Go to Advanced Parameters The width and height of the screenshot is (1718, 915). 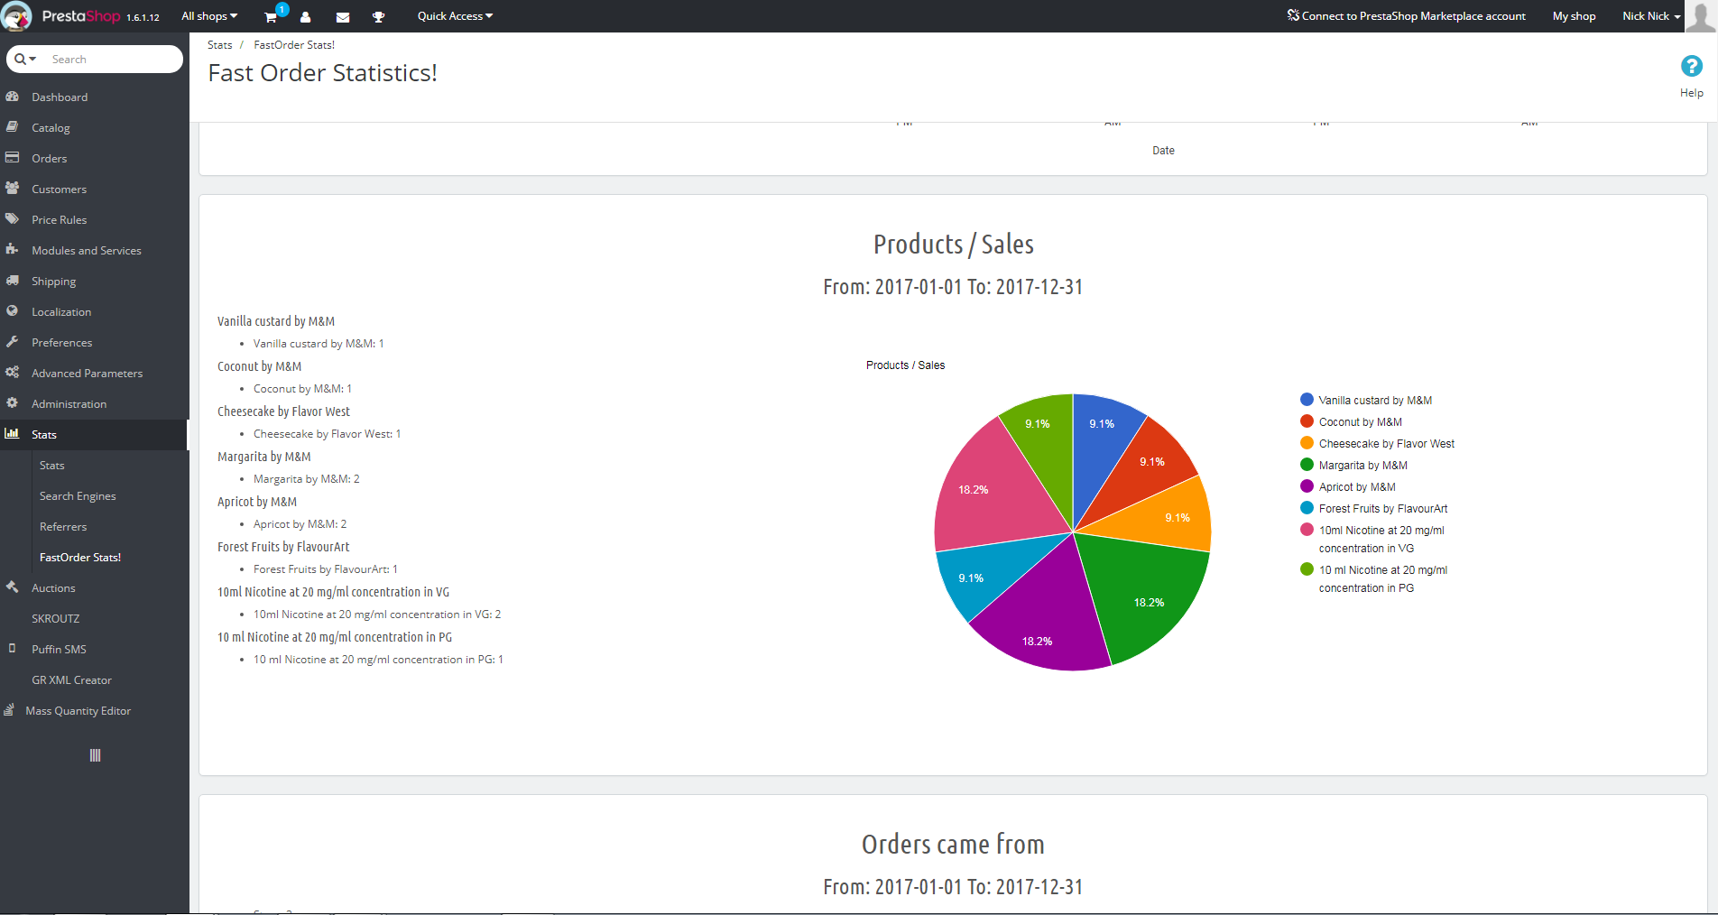pyautogui.click(x=88, y=374)
